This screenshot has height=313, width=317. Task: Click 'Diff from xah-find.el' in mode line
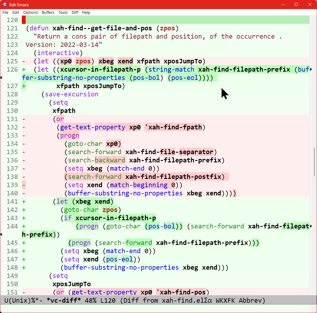(x=164, y=300)
